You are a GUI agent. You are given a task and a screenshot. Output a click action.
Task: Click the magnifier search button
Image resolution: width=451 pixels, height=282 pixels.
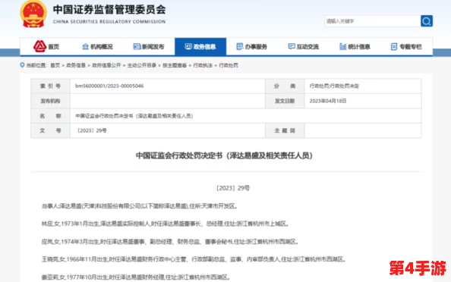426,21
